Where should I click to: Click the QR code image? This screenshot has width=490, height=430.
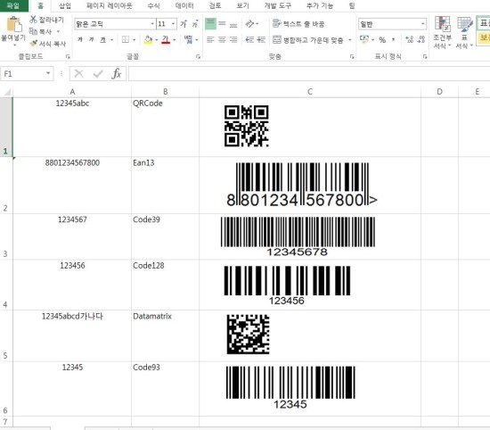tap(247, 126)
